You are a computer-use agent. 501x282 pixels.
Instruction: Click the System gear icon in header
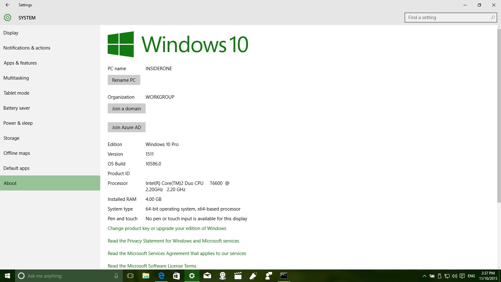point(8,18)
